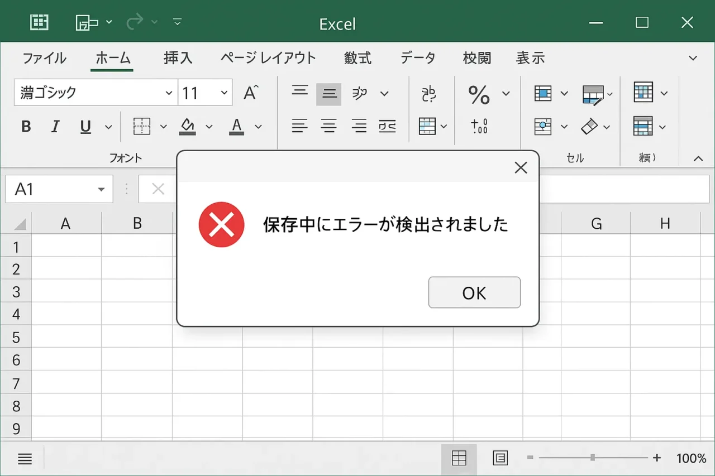The image size is (715, 476).
Task: Click OK on the save error dialog
Action: tap(474, 292)
